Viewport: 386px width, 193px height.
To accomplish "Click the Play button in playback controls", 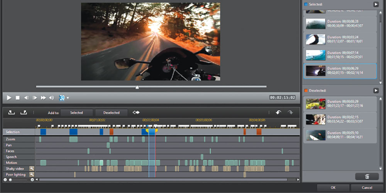I will pos(9,98).
